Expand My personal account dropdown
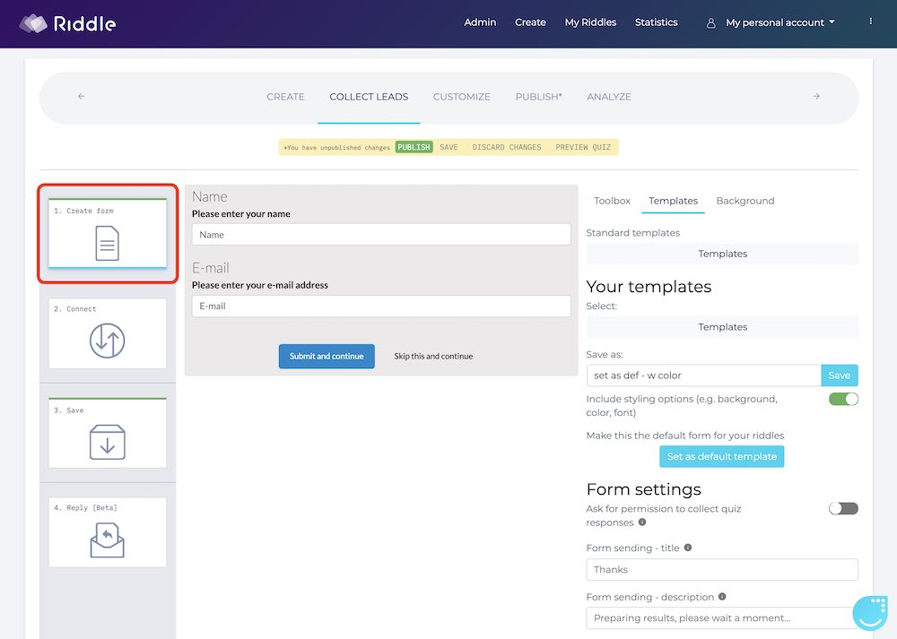 [780, 23]
